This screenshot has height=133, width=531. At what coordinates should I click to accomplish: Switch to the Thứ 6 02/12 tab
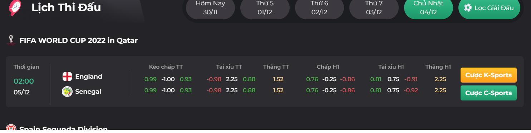point(319,8)
